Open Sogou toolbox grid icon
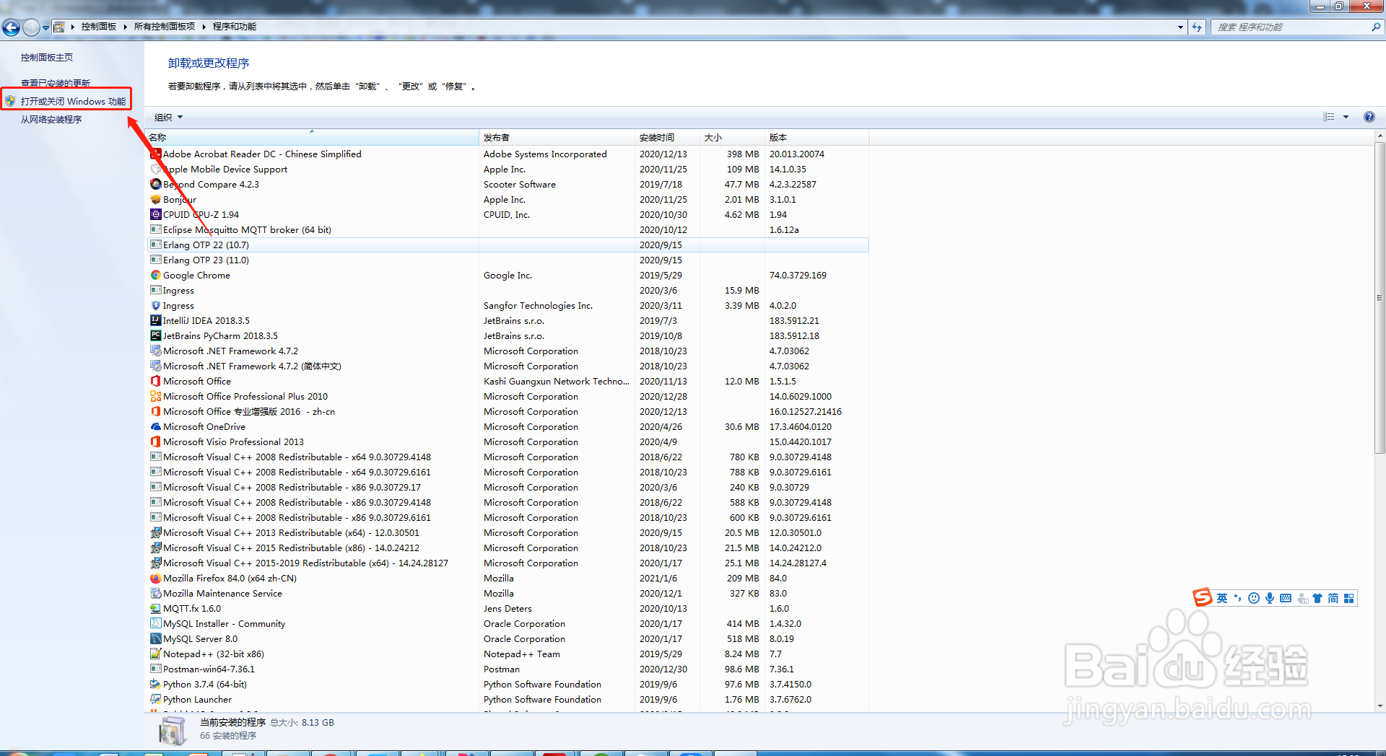Screen dimensions: 1386x756 pos(1349,598)
